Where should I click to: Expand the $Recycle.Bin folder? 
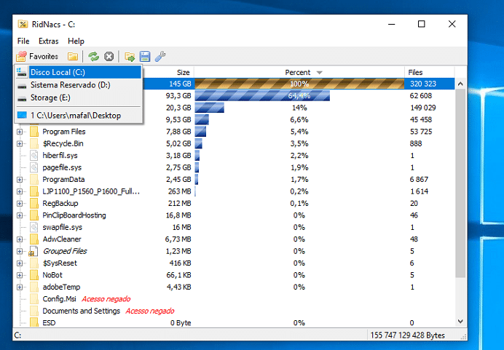point(20,143)
